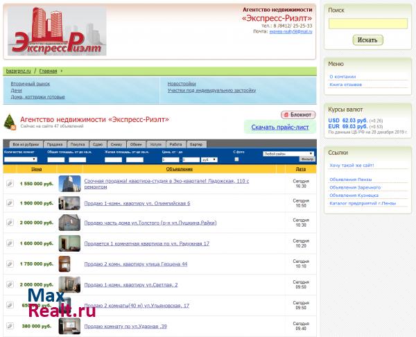Open 'Хочу такой же сайт!' link
This screenshot has width=416, height=337.
(352, 165)
